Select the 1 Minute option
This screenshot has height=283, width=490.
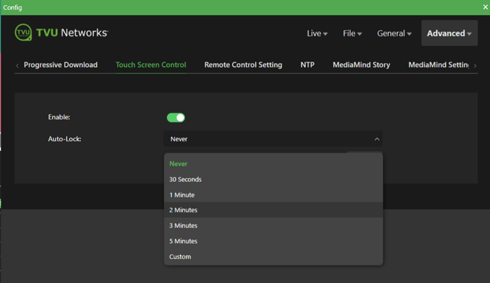273,195
